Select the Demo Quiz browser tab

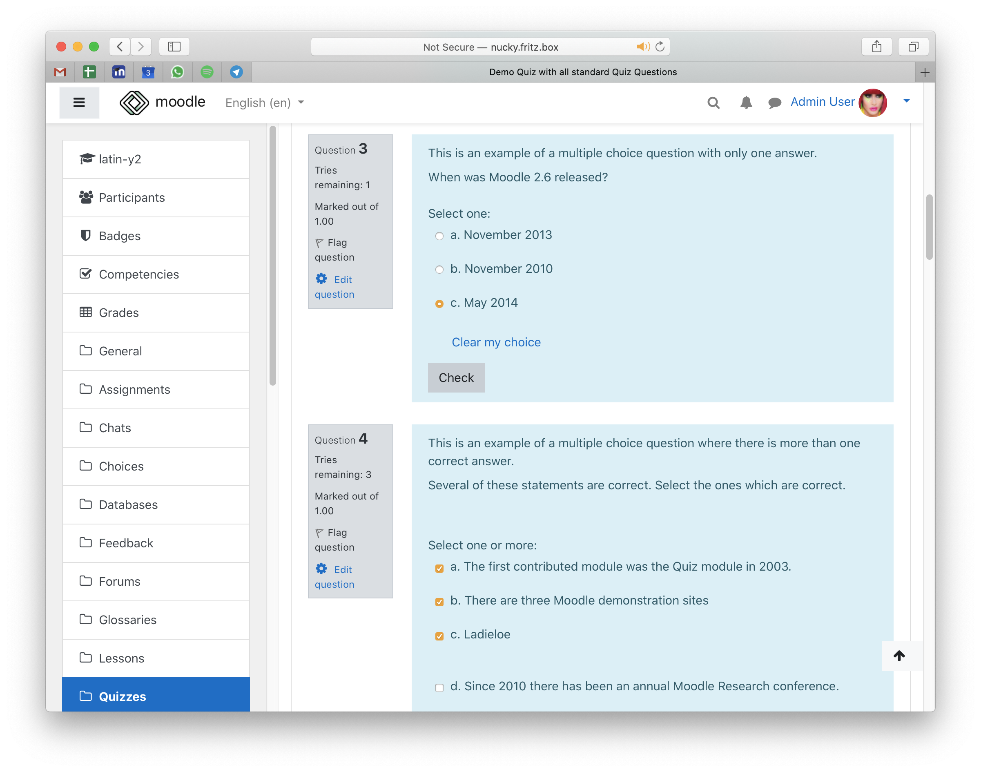click(x=583, y=72)
